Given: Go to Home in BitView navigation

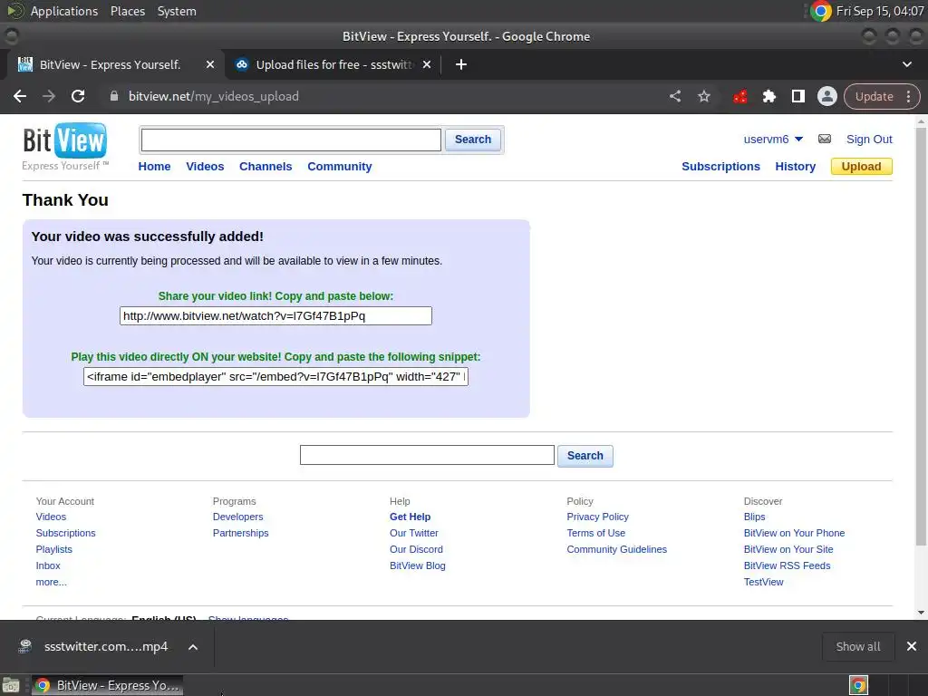Looking at the screenshot, I should click(154, 167).
